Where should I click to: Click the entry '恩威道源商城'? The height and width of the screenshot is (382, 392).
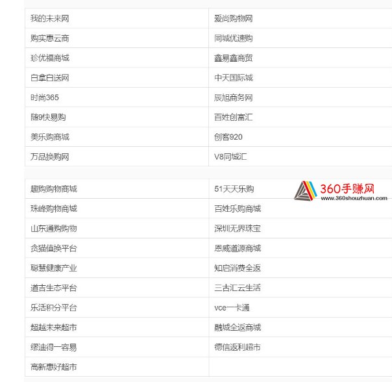pos(238,248)
